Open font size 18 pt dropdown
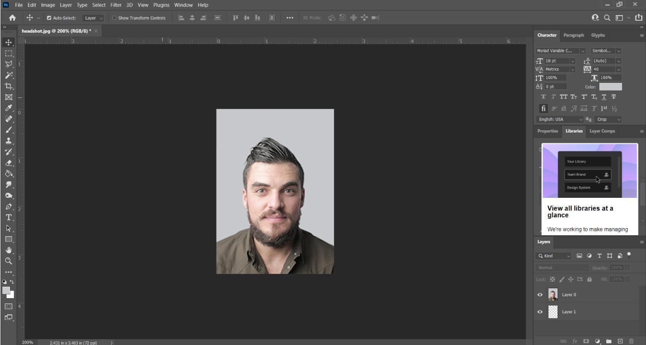 [559, 61]
